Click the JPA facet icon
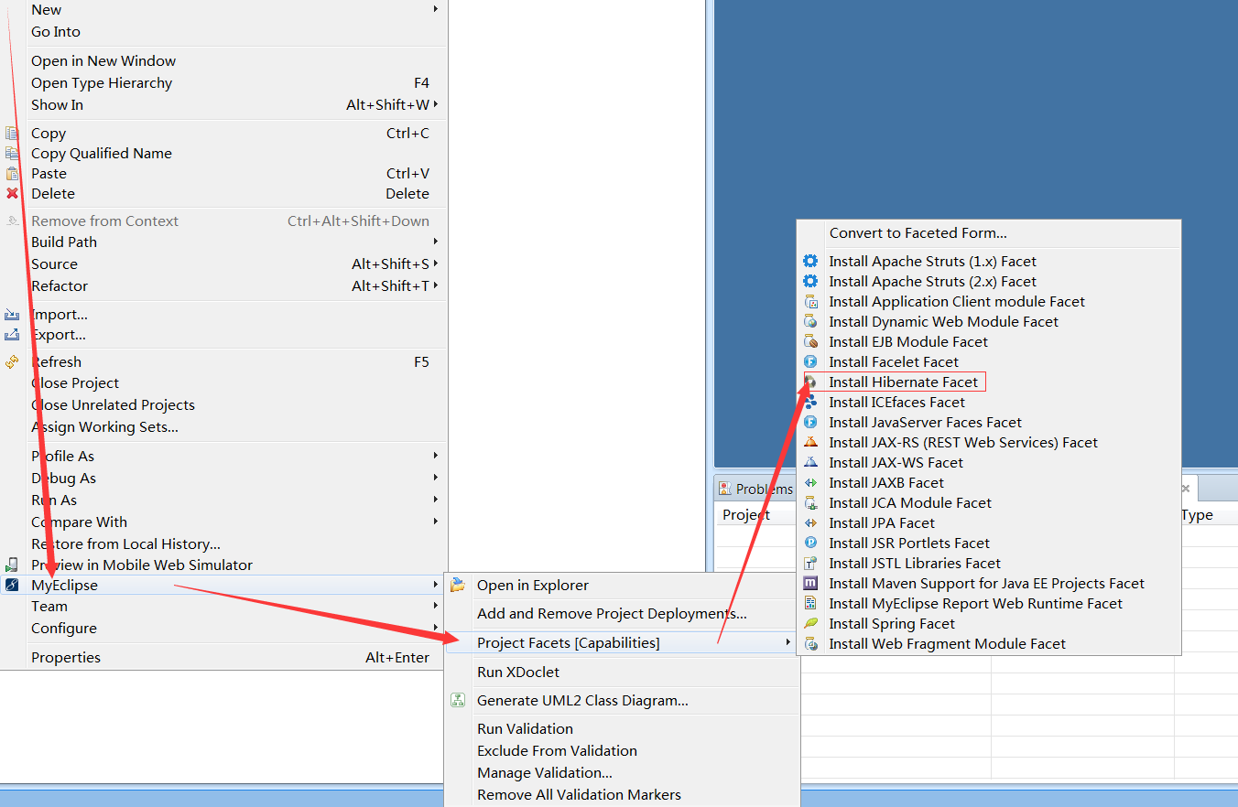This screenshot has width=1238, height=807. coord(810,522)
